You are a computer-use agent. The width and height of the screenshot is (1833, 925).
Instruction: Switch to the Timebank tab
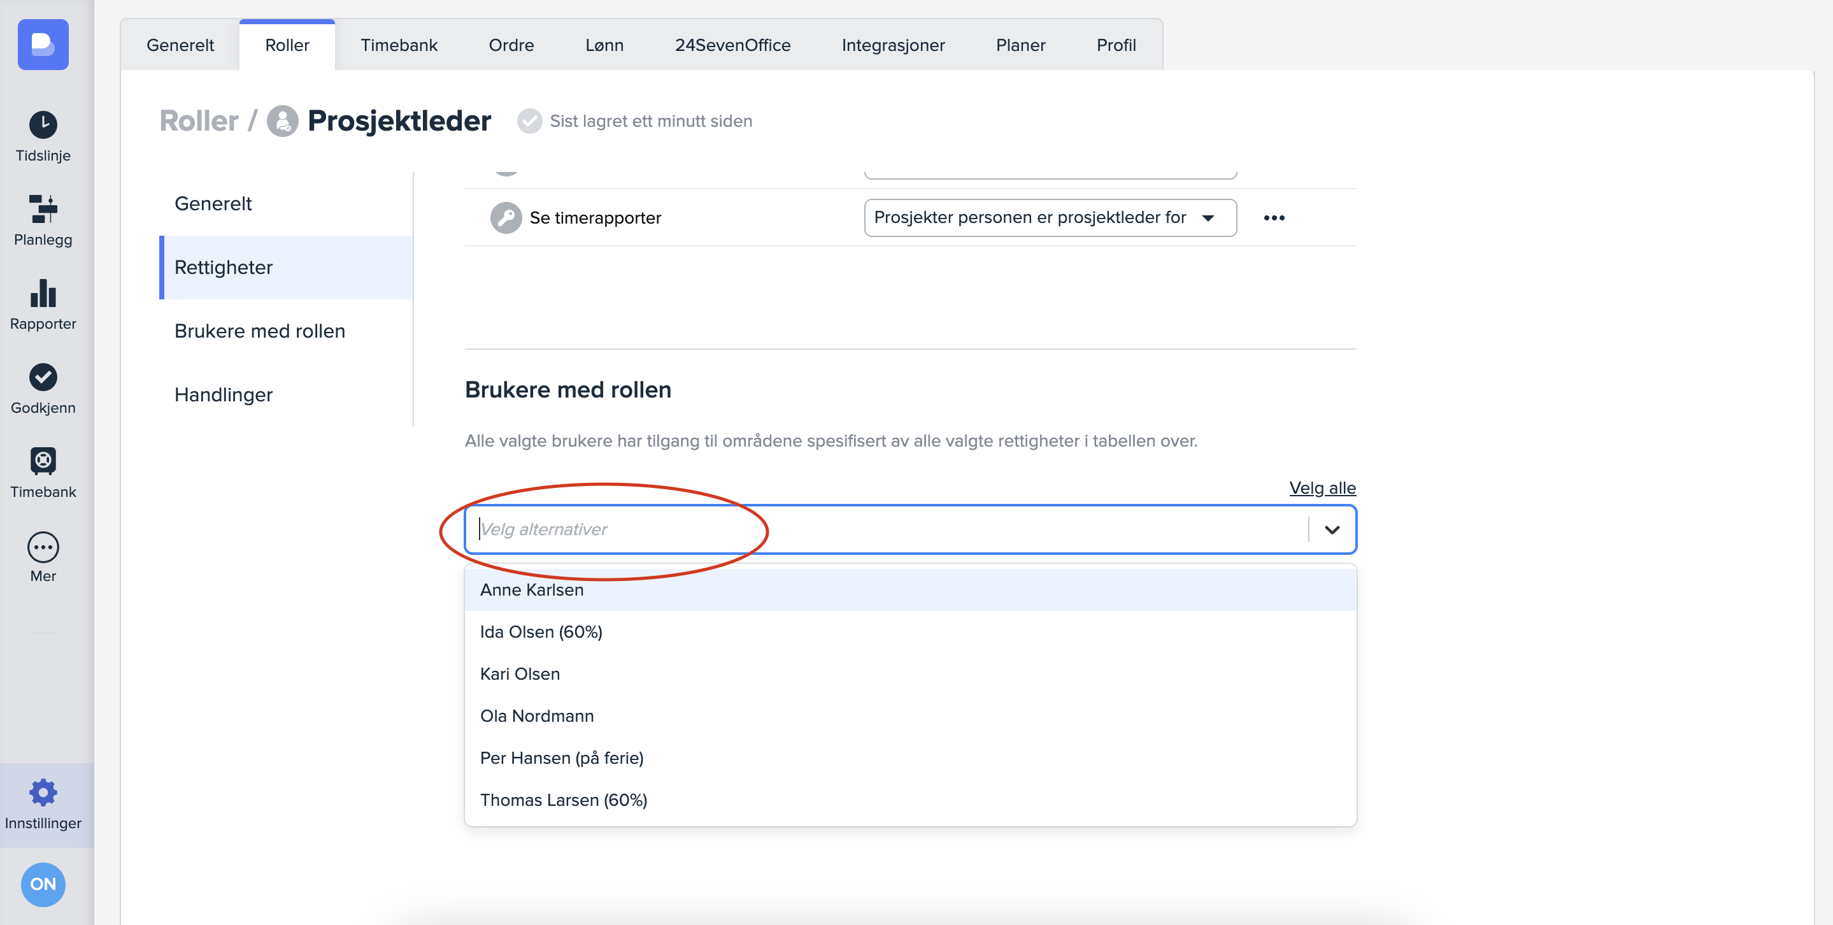pyautogui.click(x=399, y=45)
